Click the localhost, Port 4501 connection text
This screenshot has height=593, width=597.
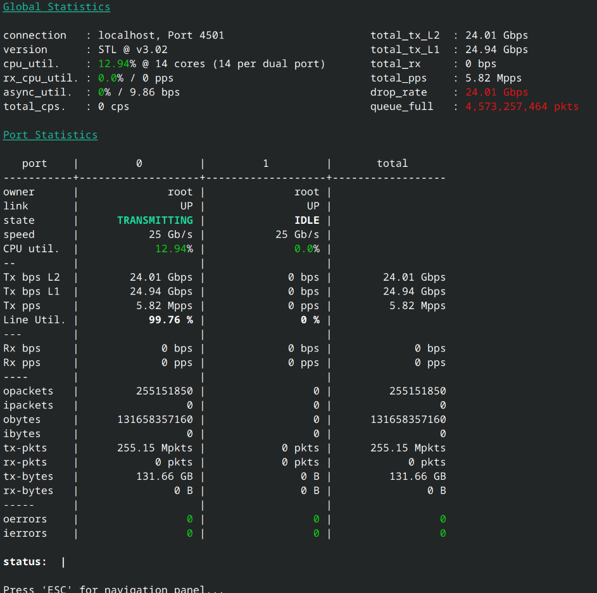(161, 35)
